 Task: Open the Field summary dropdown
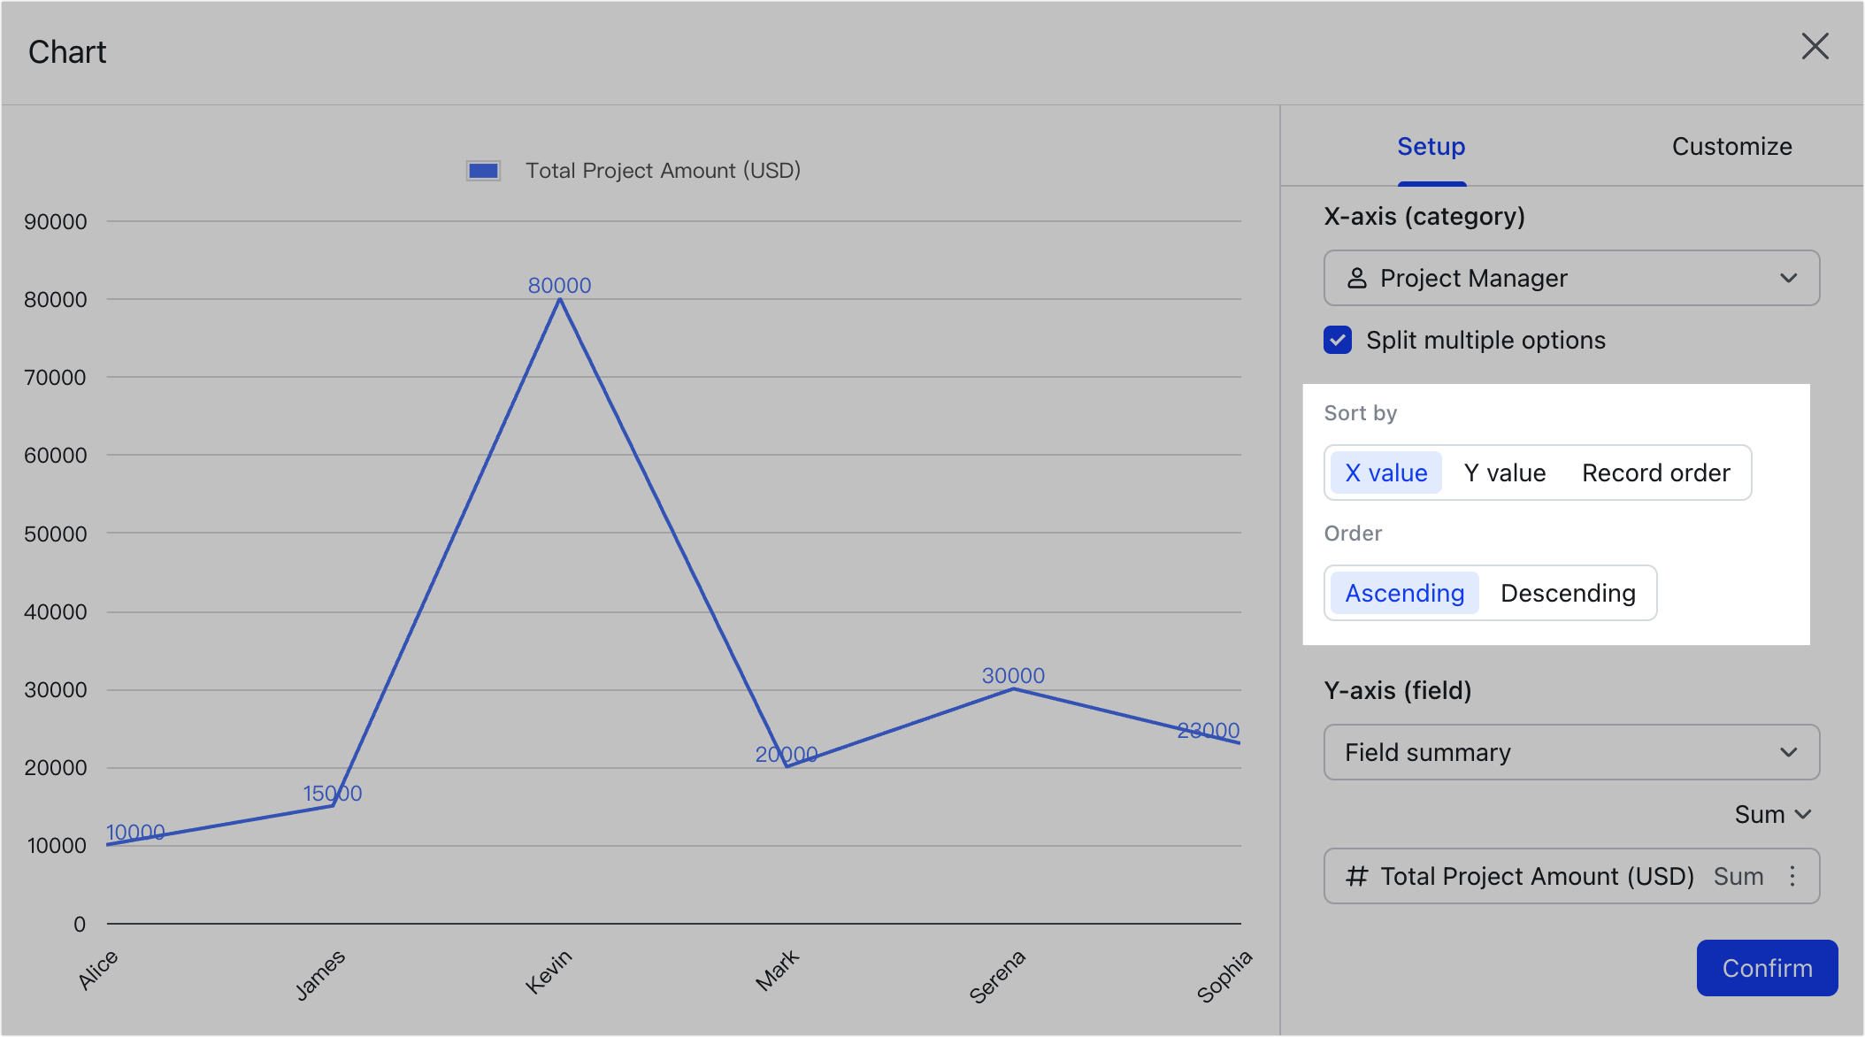click(1571, 752)
